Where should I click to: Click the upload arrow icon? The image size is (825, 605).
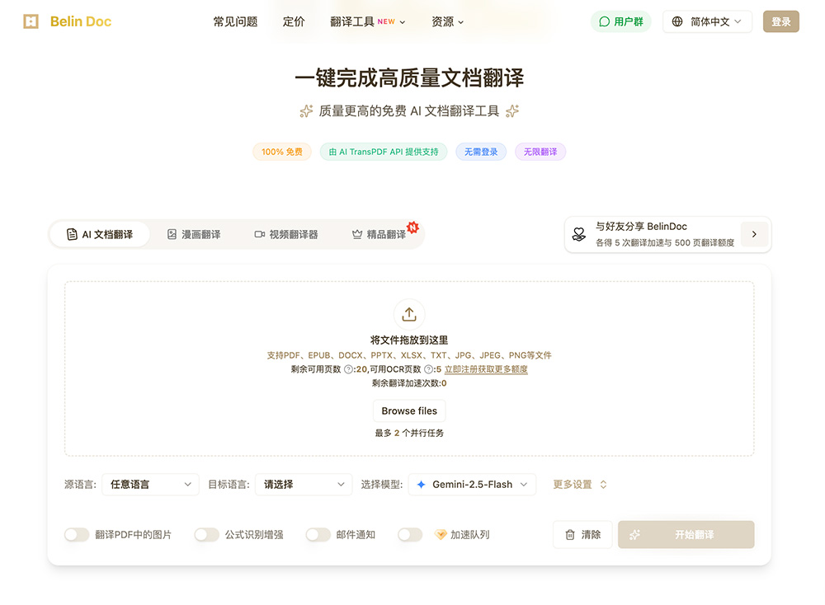point(409,314)
